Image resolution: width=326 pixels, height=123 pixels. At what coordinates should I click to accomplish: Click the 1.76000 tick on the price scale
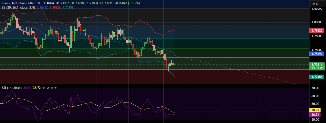[x=317, y=50]
